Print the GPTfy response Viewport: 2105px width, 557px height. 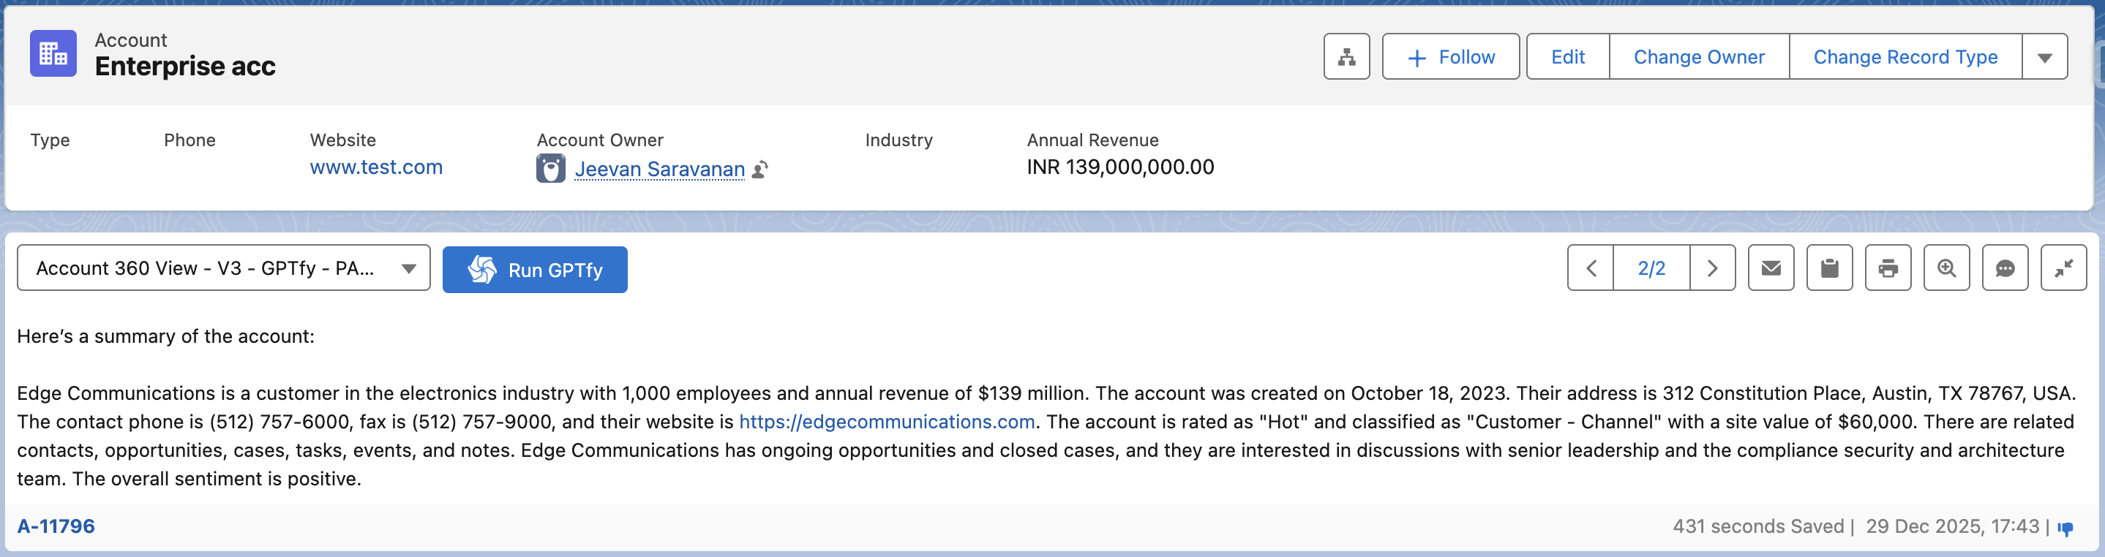click(1888, 268)
